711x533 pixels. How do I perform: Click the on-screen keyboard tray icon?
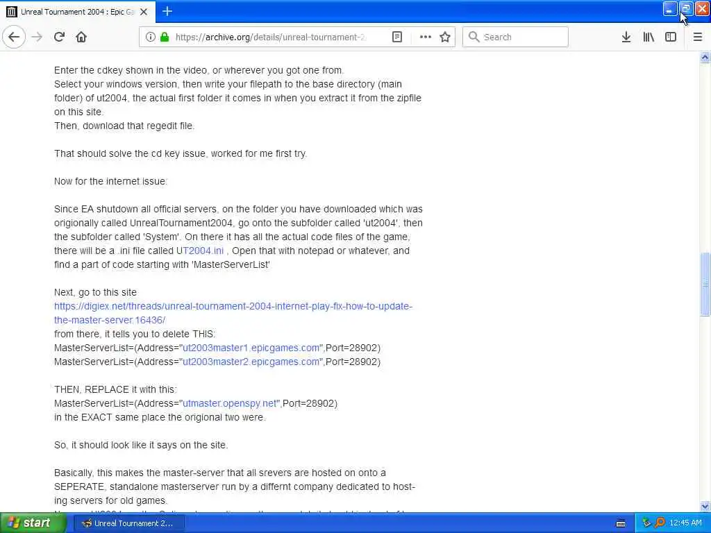click(621, 523)
